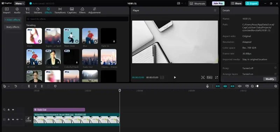Mute the main video track audio
The width and height of the screenshot is (280, 132).
(x=17, y=119)
